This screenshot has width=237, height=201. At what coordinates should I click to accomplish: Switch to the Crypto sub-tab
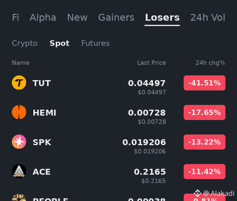click(25, 43)
